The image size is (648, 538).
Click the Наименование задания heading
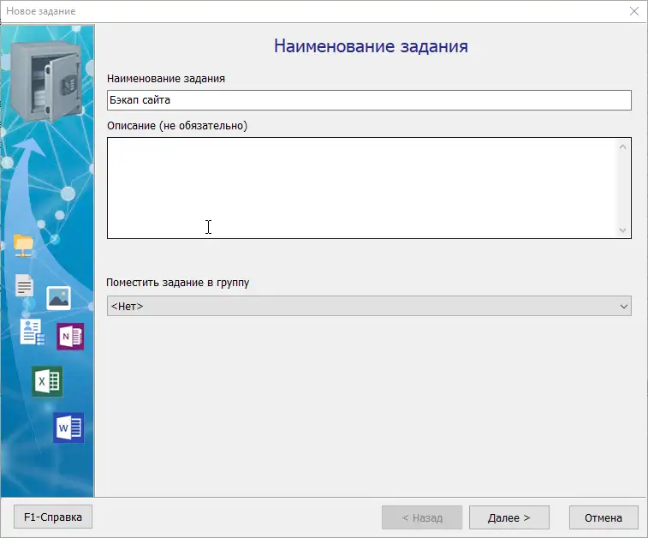[371, 46]
